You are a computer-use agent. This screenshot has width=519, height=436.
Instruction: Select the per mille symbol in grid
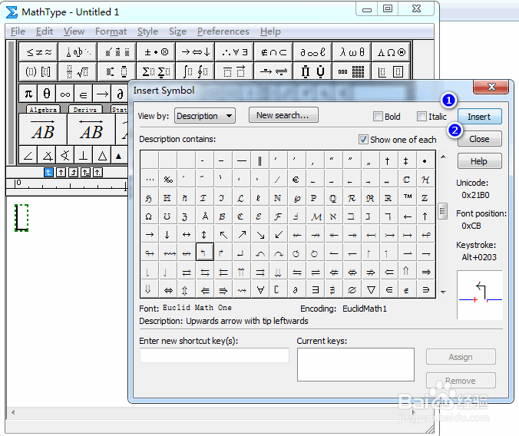[168, 180]
